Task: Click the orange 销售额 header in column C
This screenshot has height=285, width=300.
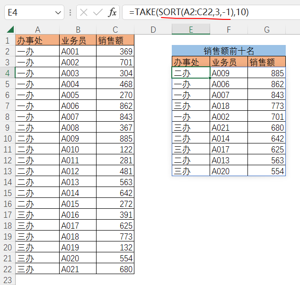Action: [x=115, y=40]
